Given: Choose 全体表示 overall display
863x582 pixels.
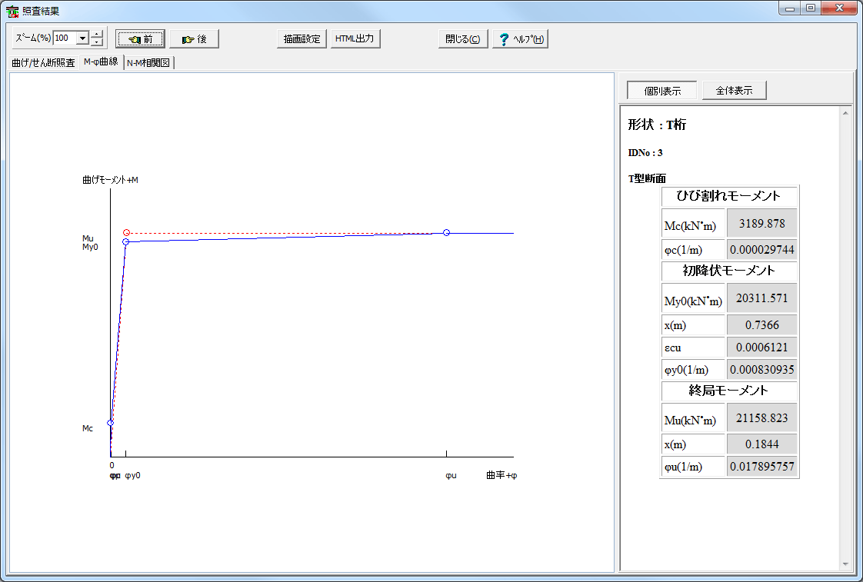Looking at the screenshot, I should [735, 90].
